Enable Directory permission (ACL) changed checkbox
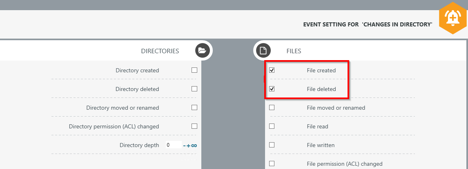Screen dimensions: 468x169 (194, 126)
